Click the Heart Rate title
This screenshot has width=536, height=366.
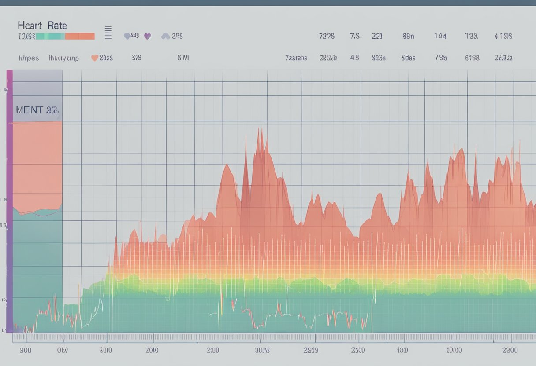tap(42, 26)
